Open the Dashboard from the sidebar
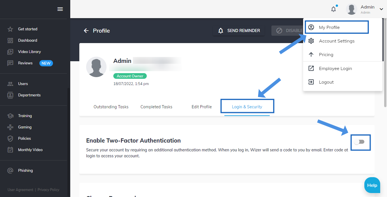This screenshot has width=387, height=197. click(x=27, y=40)
